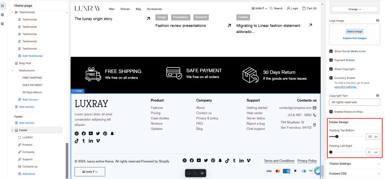Click the envelope icon beside contact@company.com
This screenshot has height=179, width=385.
315,107
